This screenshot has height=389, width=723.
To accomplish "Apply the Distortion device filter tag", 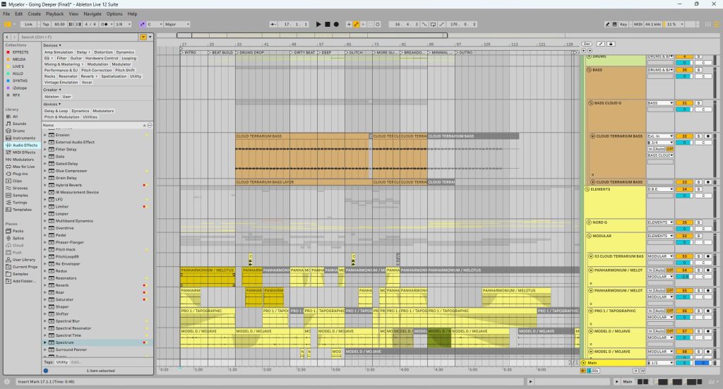I will click(x=103, y=52).
